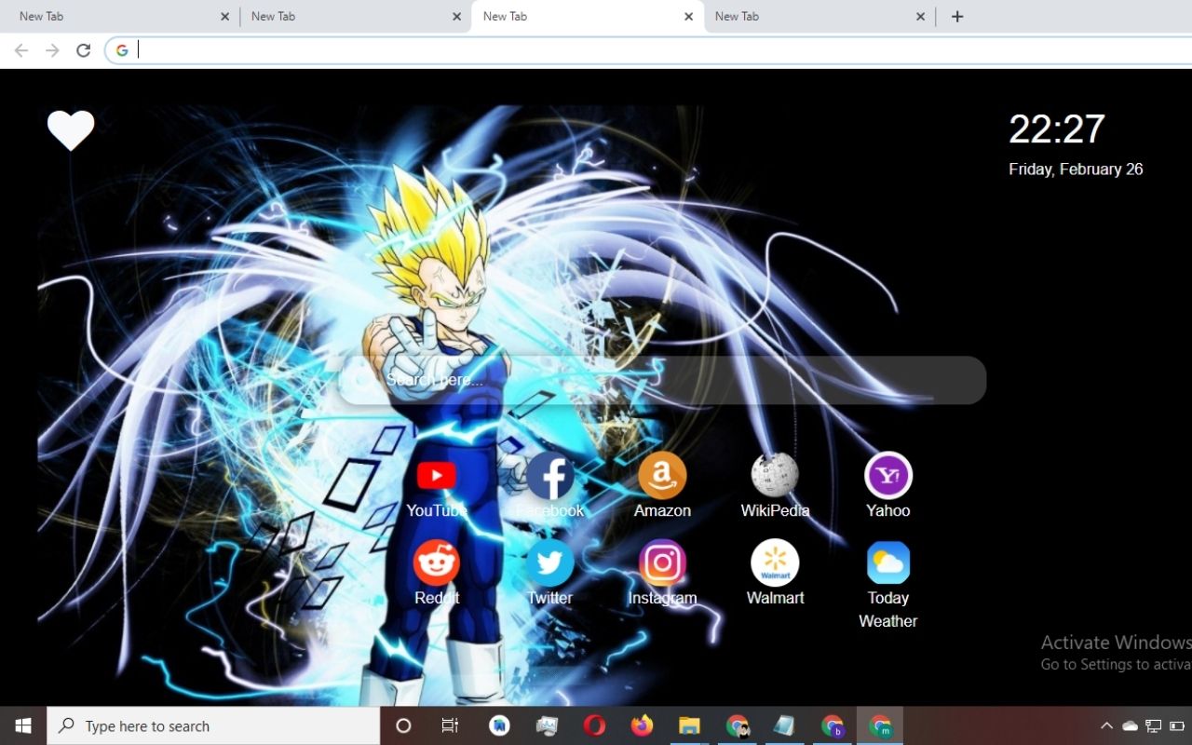Click the OneDrive cloud tray icon
The image size is (1192, 745).
coord(1130,725)
